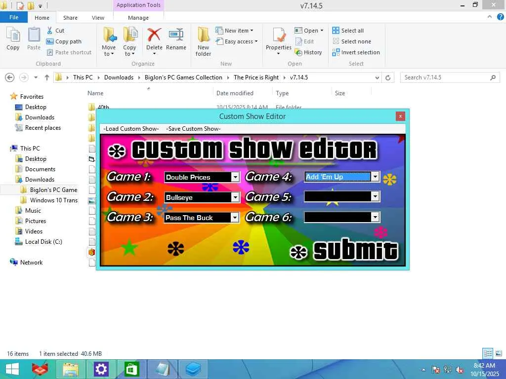Open the Move to dropdown
Image resolution: width=506 pixels, height=379 pixels.
point(109,41)
